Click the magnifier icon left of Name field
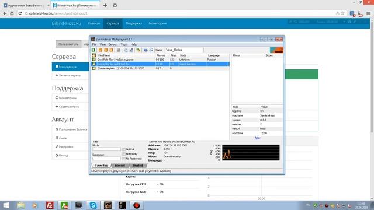The height and width of the screenshot is (210, 374). [x=151, y=50]
